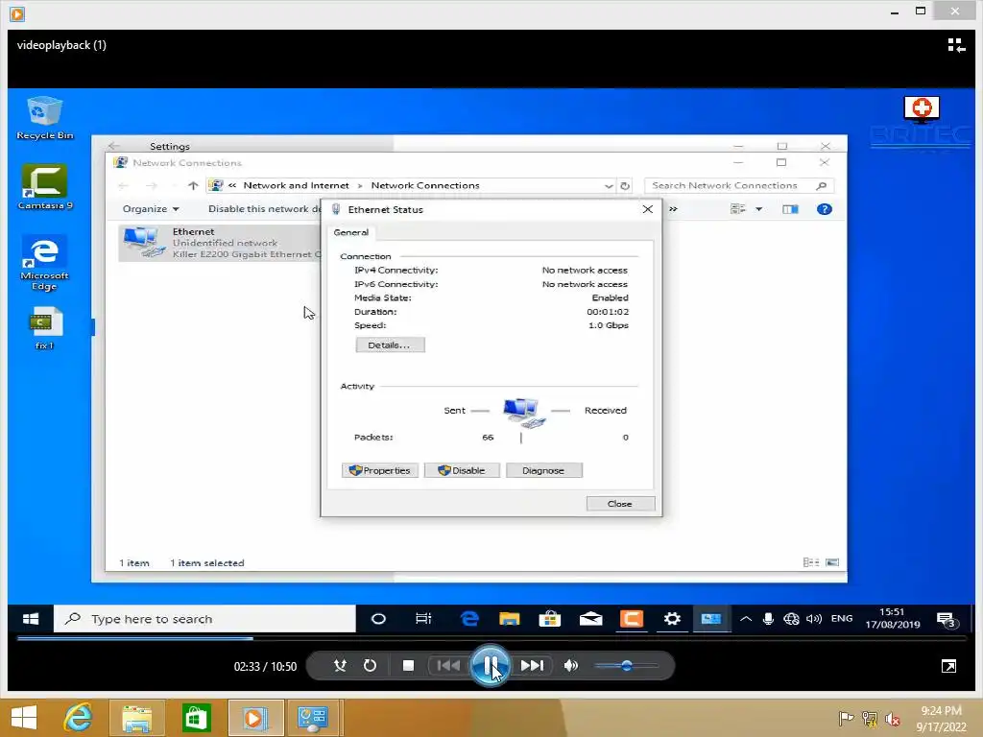
Task: Open the Details button in Ethernet Status
Action: click(x=390, y=345)
